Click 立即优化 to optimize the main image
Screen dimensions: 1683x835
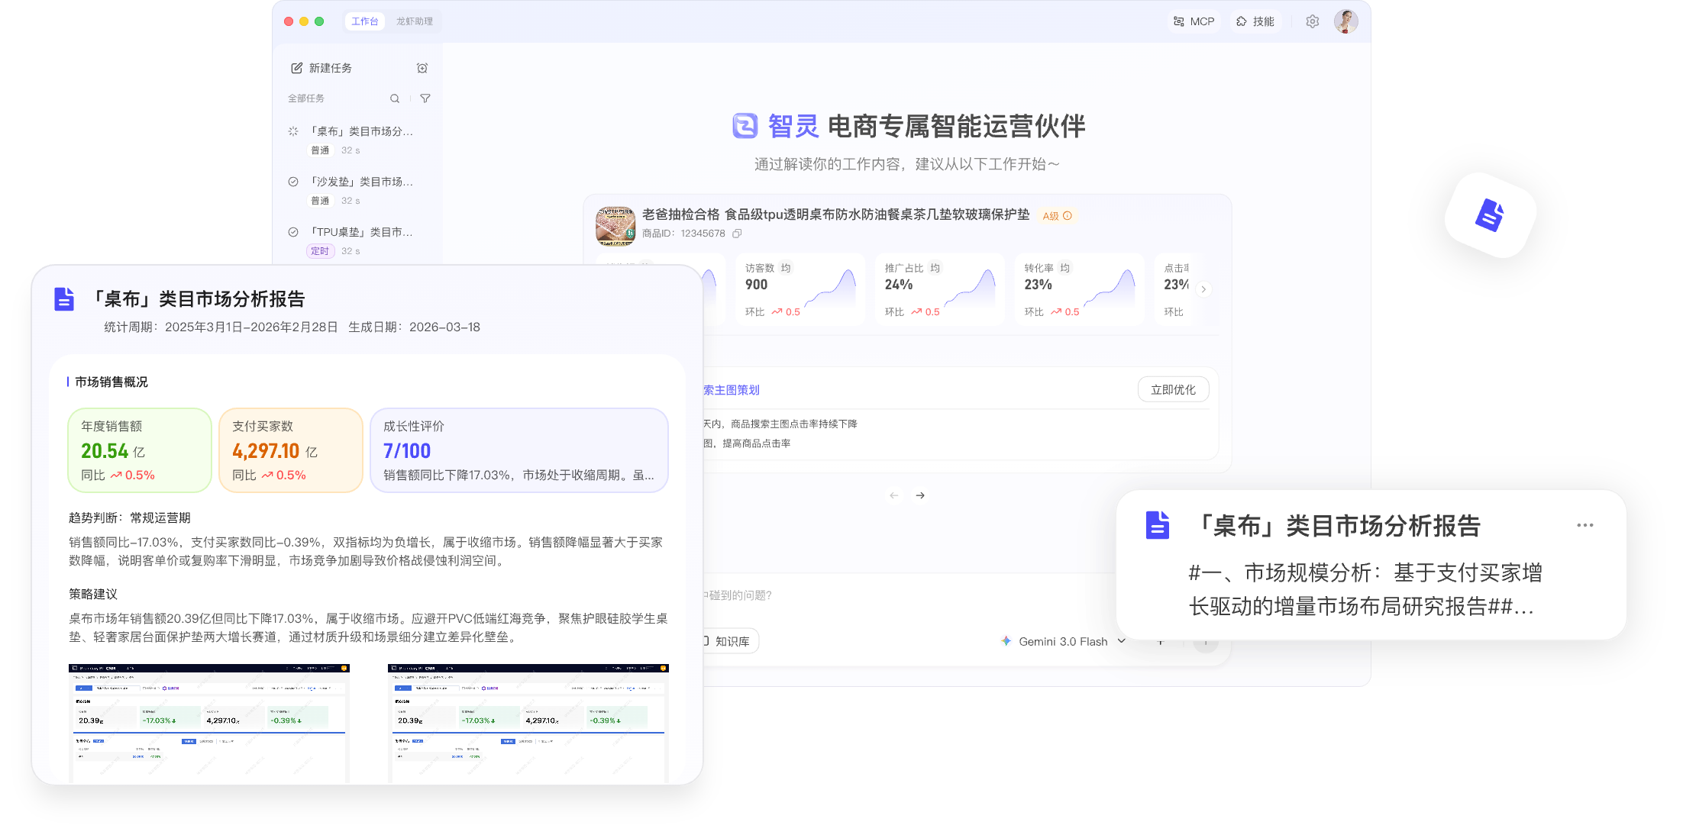pos(1173,389)
